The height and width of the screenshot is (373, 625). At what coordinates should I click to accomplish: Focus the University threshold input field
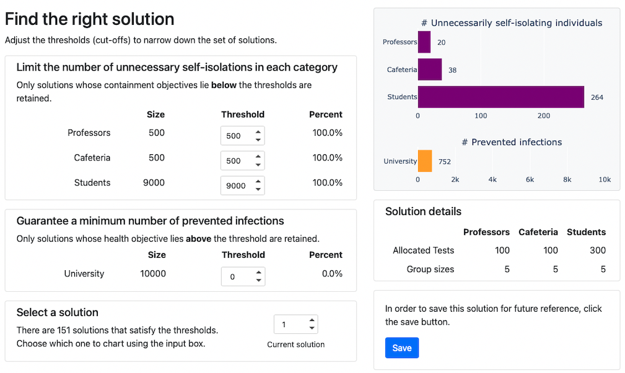point(236,276)
